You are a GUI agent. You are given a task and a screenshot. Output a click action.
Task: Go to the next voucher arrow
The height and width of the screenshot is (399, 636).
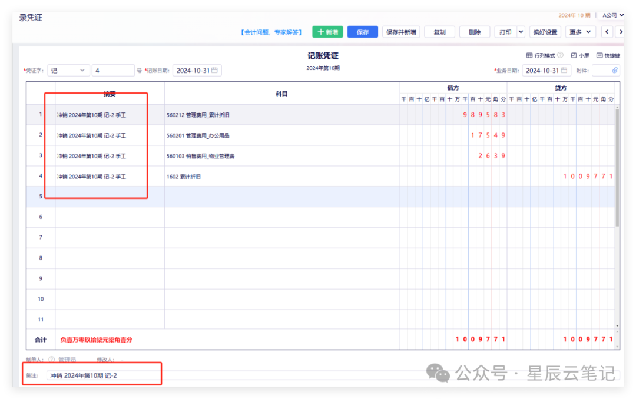click(x=621, y=32)
